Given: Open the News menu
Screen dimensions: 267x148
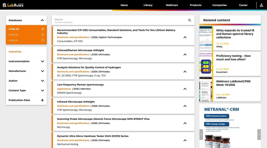Looking at the screenshot, I should click(x=124, y=5).
